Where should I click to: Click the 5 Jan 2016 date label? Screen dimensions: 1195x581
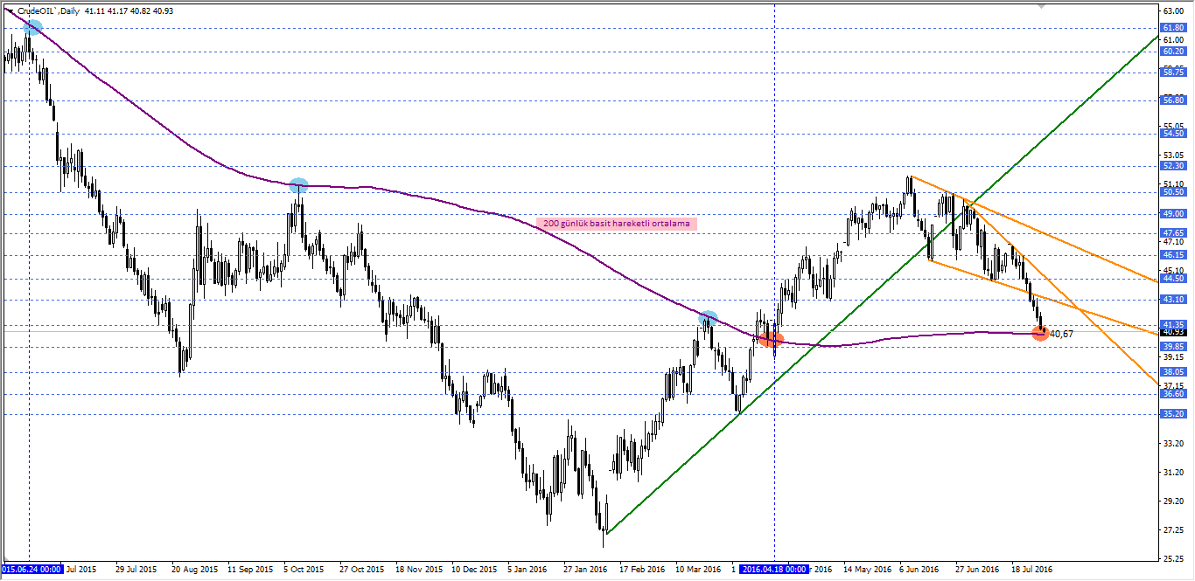[527, 569]
